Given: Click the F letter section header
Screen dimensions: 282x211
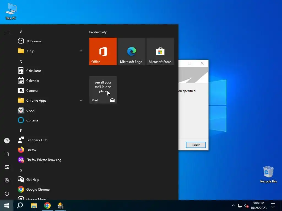Looking at the screenshot, I should click(x=21, y=131).
